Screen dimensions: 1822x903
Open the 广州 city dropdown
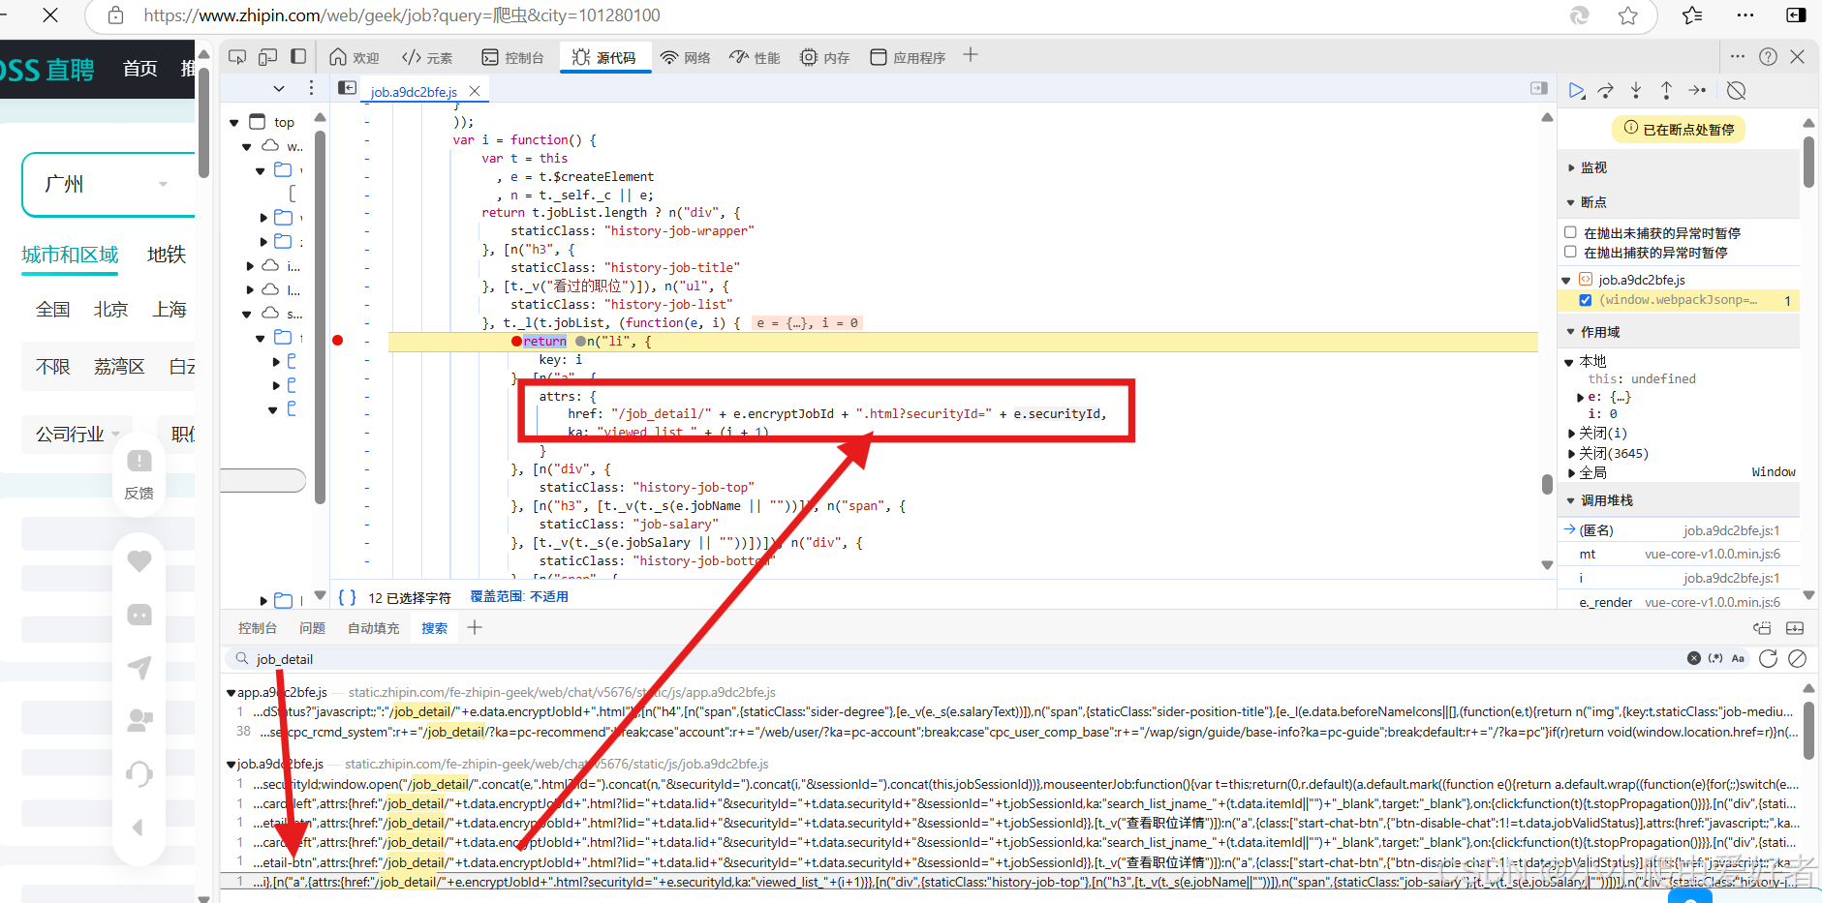tap(108, 184)
